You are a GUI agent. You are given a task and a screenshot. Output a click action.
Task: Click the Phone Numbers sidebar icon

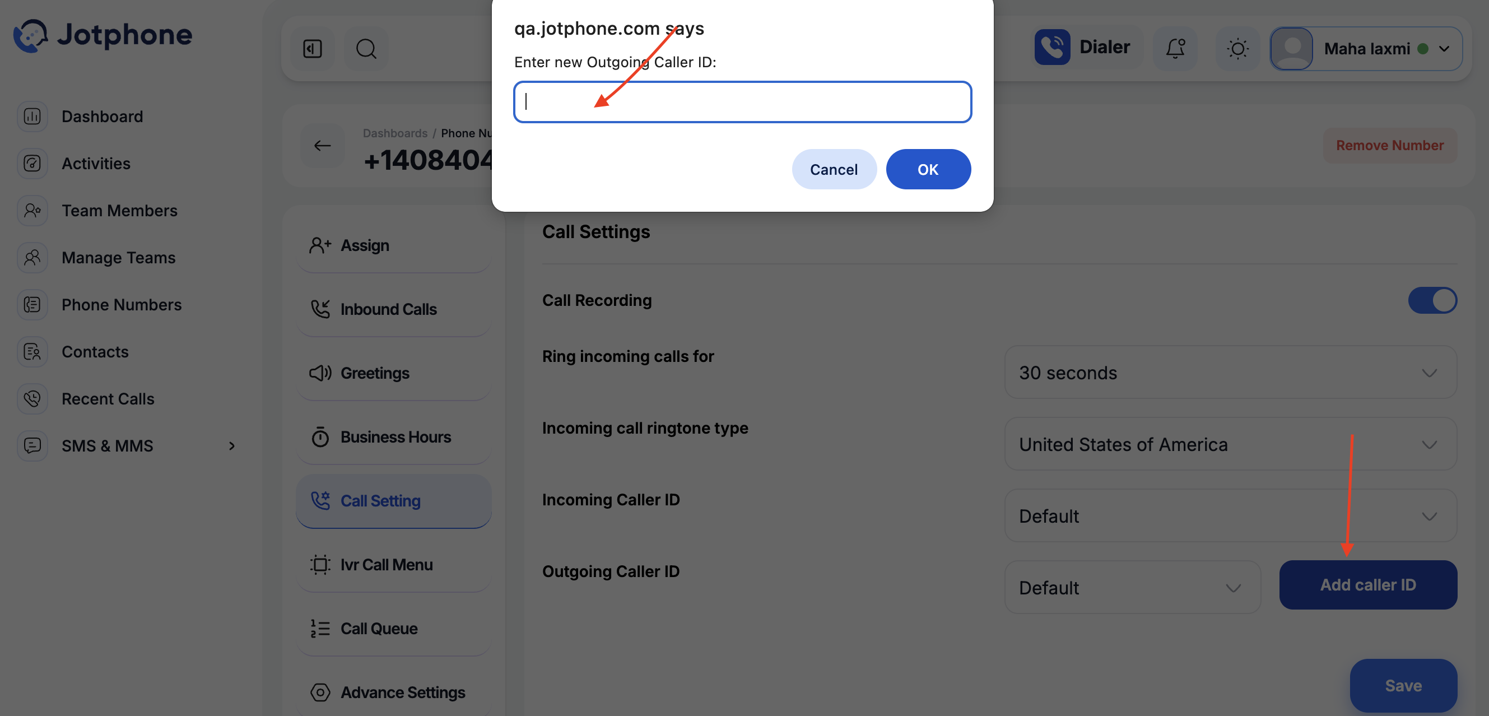point(32,305)
